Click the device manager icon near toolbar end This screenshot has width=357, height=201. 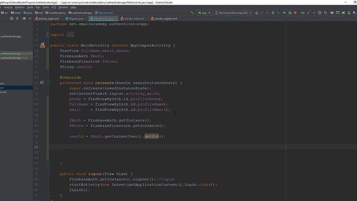tap(349, 13)
